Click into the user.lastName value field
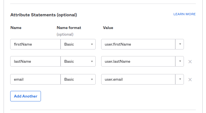 (x=138, y=61)
